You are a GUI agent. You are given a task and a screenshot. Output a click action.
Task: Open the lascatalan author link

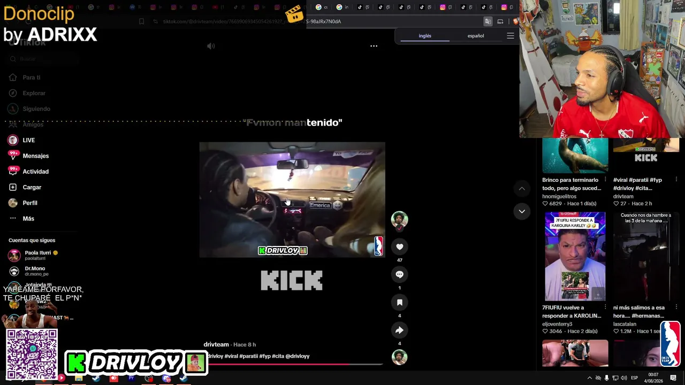point(625,324)
